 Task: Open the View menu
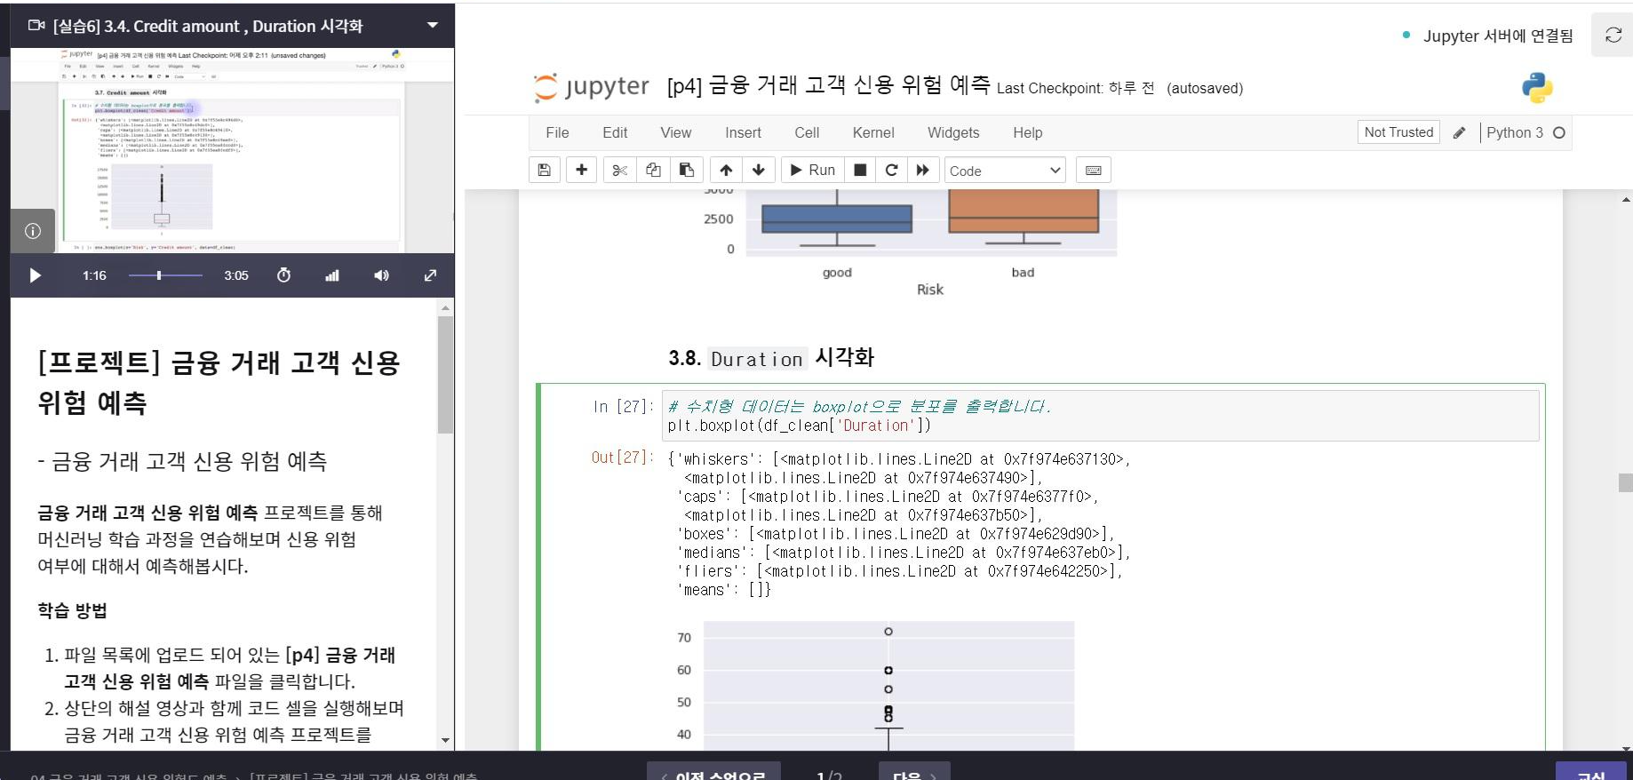click(675, 132)
